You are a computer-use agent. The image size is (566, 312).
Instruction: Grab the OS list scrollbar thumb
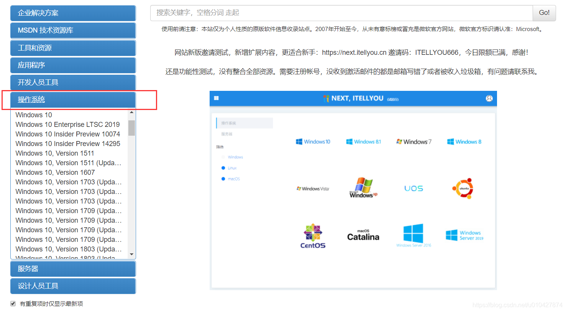click(x=131, y=128)
